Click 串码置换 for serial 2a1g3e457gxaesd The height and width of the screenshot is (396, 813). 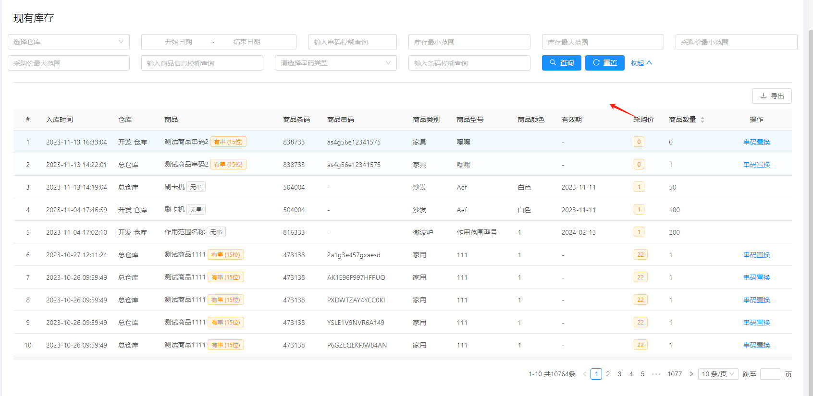pyautogui.click(x=756, y=255)
